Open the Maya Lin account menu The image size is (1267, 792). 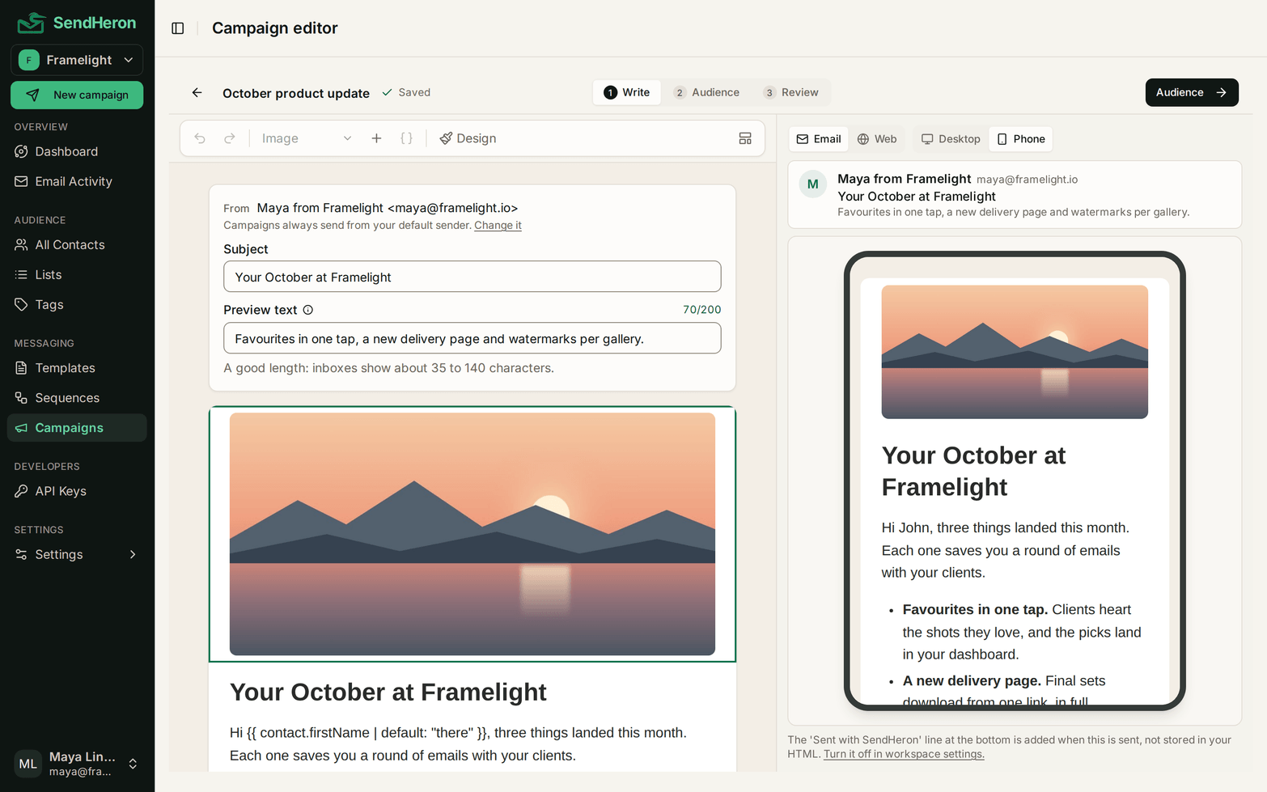coord(77,764)
